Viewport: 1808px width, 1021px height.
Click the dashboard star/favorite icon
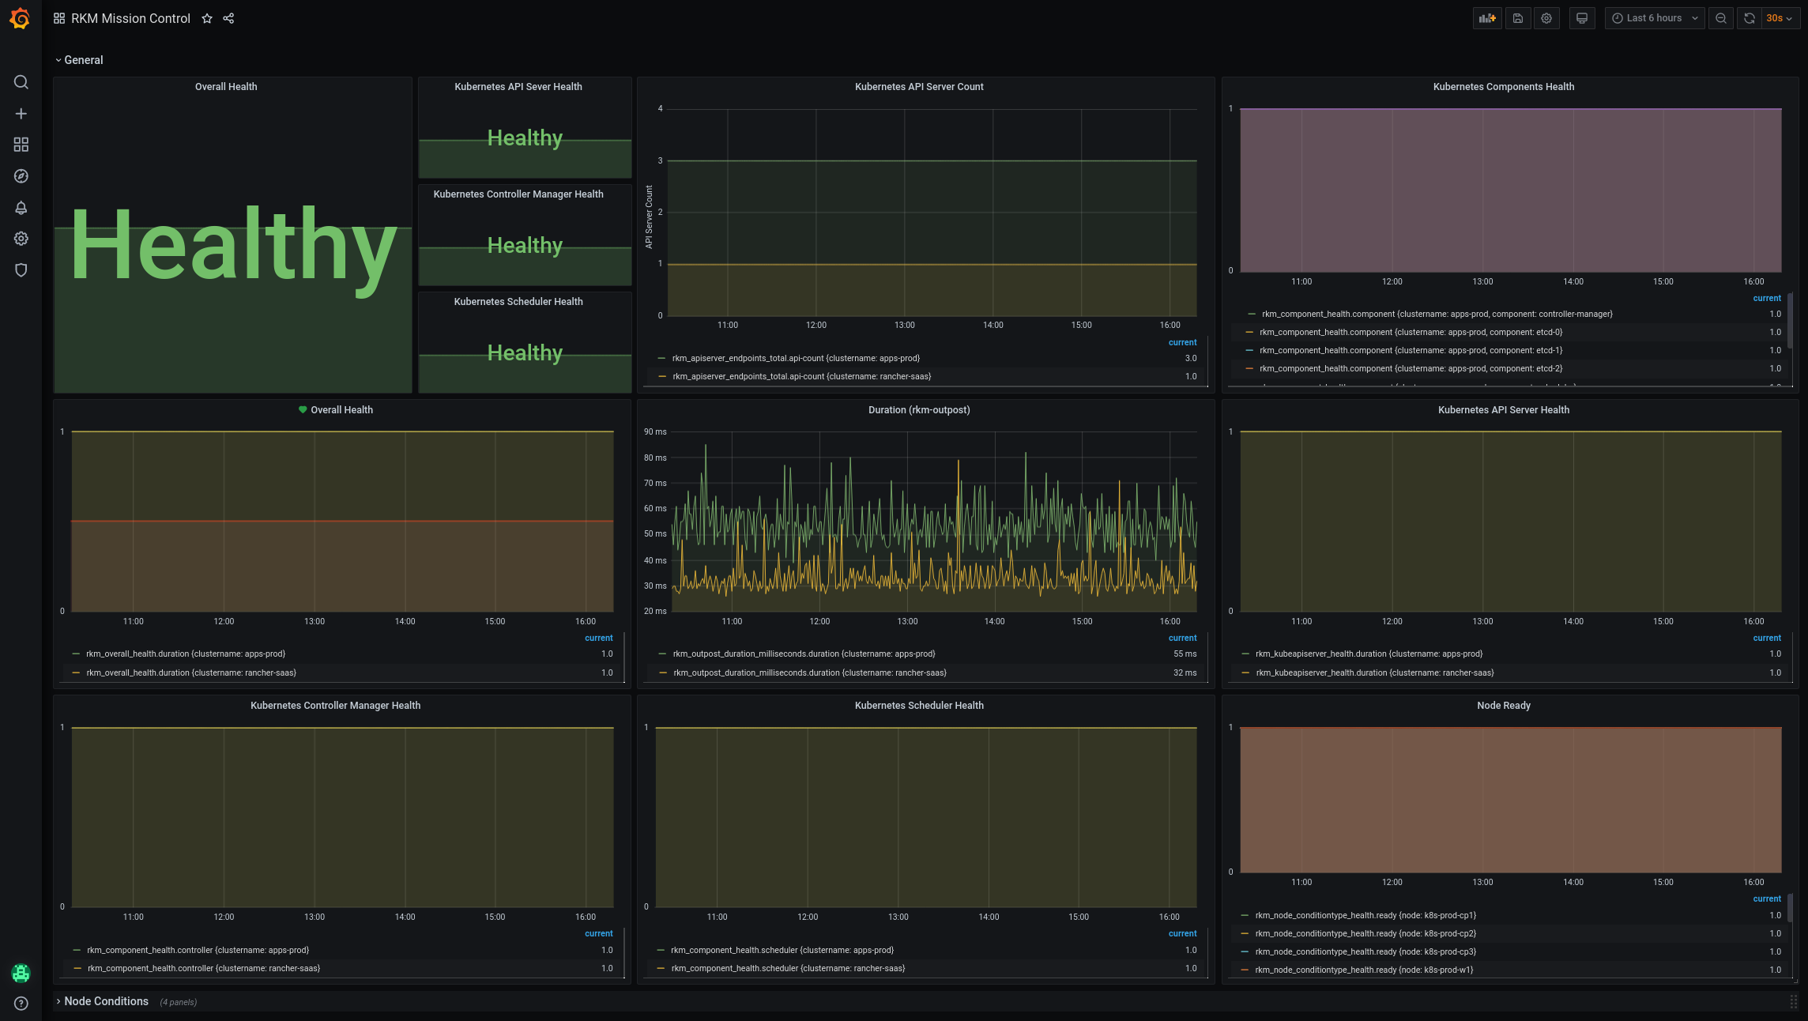tap(205, 19)
